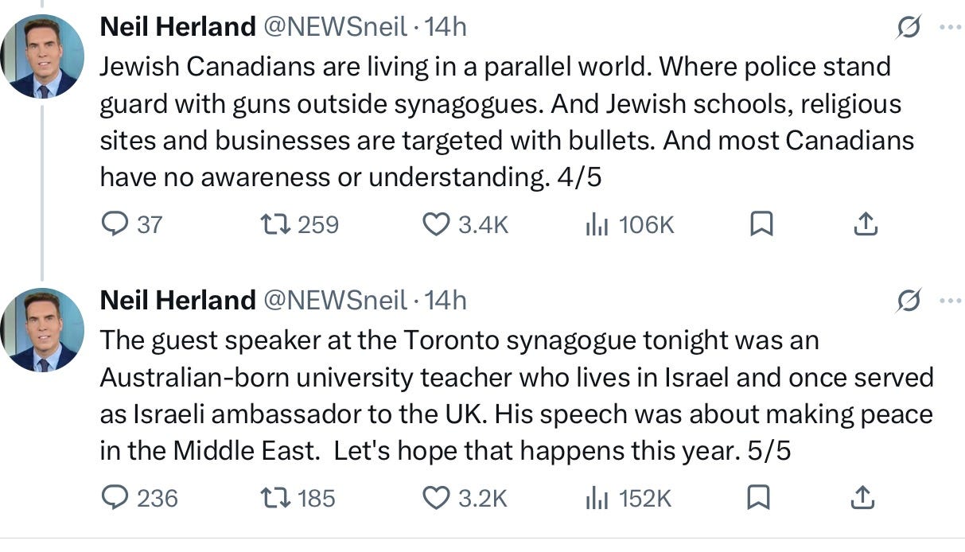This screenshot has width=965, height=552.
Task: Open Grok icon on the 5/5 tweet
Action: 909,301
